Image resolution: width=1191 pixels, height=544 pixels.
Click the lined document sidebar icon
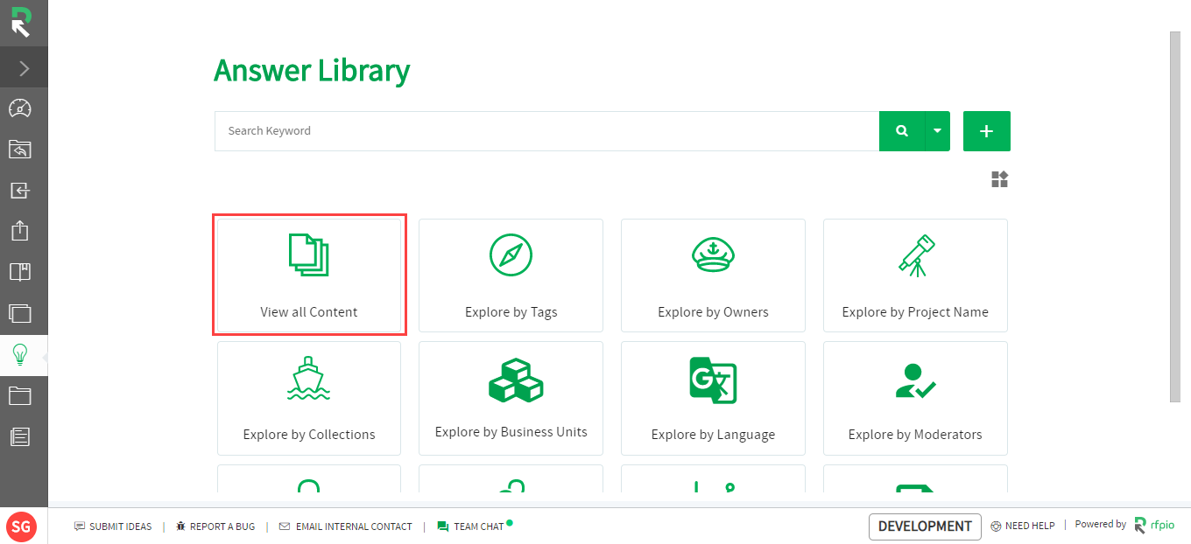20,436
